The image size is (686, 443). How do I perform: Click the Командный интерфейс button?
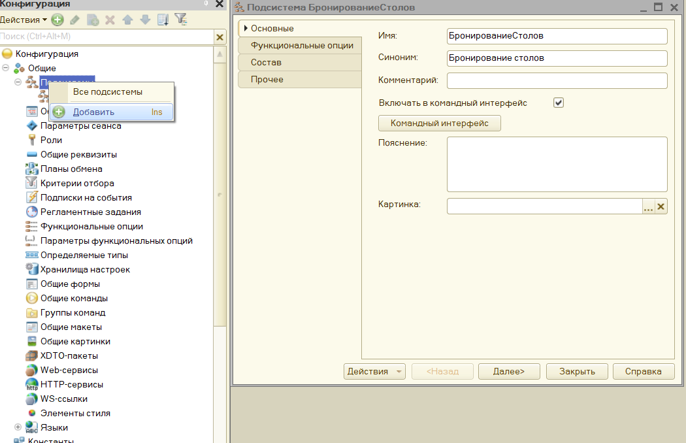tap(439, 123)
